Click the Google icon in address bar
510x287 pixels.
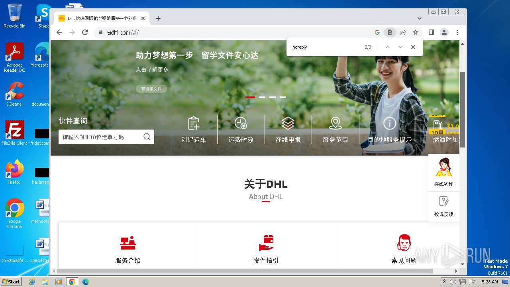(377, 32)
